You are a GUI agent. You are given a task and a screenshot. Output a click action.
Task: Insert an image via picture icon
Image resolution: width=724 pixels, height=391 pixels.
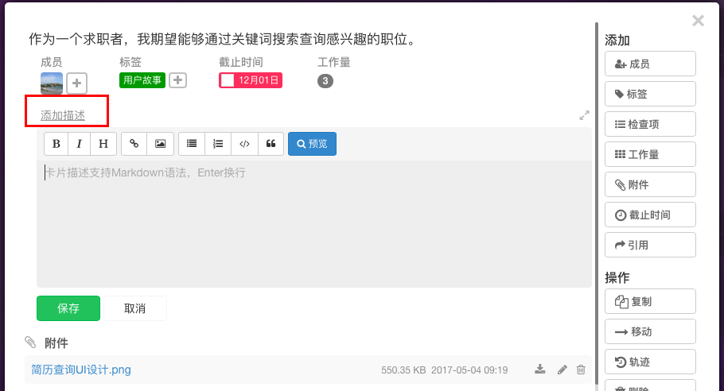coord(160,144)
